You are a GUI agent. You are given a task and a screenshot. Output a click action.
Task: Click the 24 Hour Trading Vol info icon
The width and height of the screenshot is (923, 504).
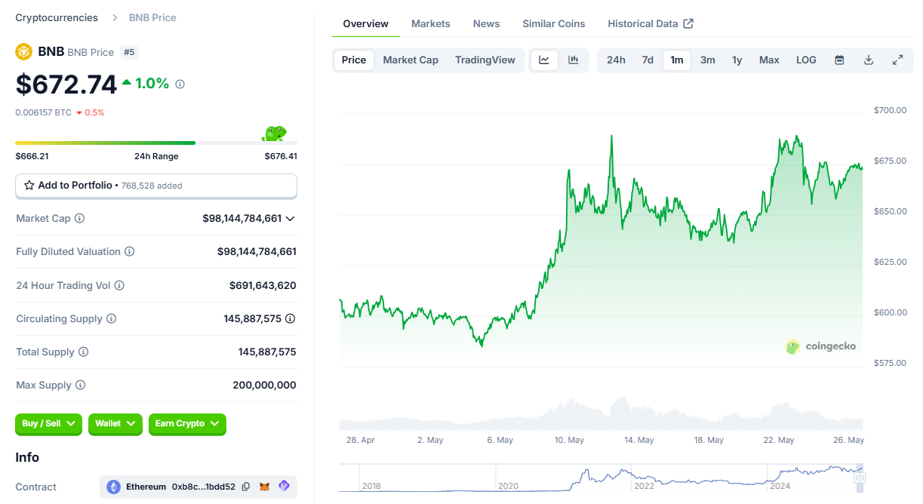[119, 285]
